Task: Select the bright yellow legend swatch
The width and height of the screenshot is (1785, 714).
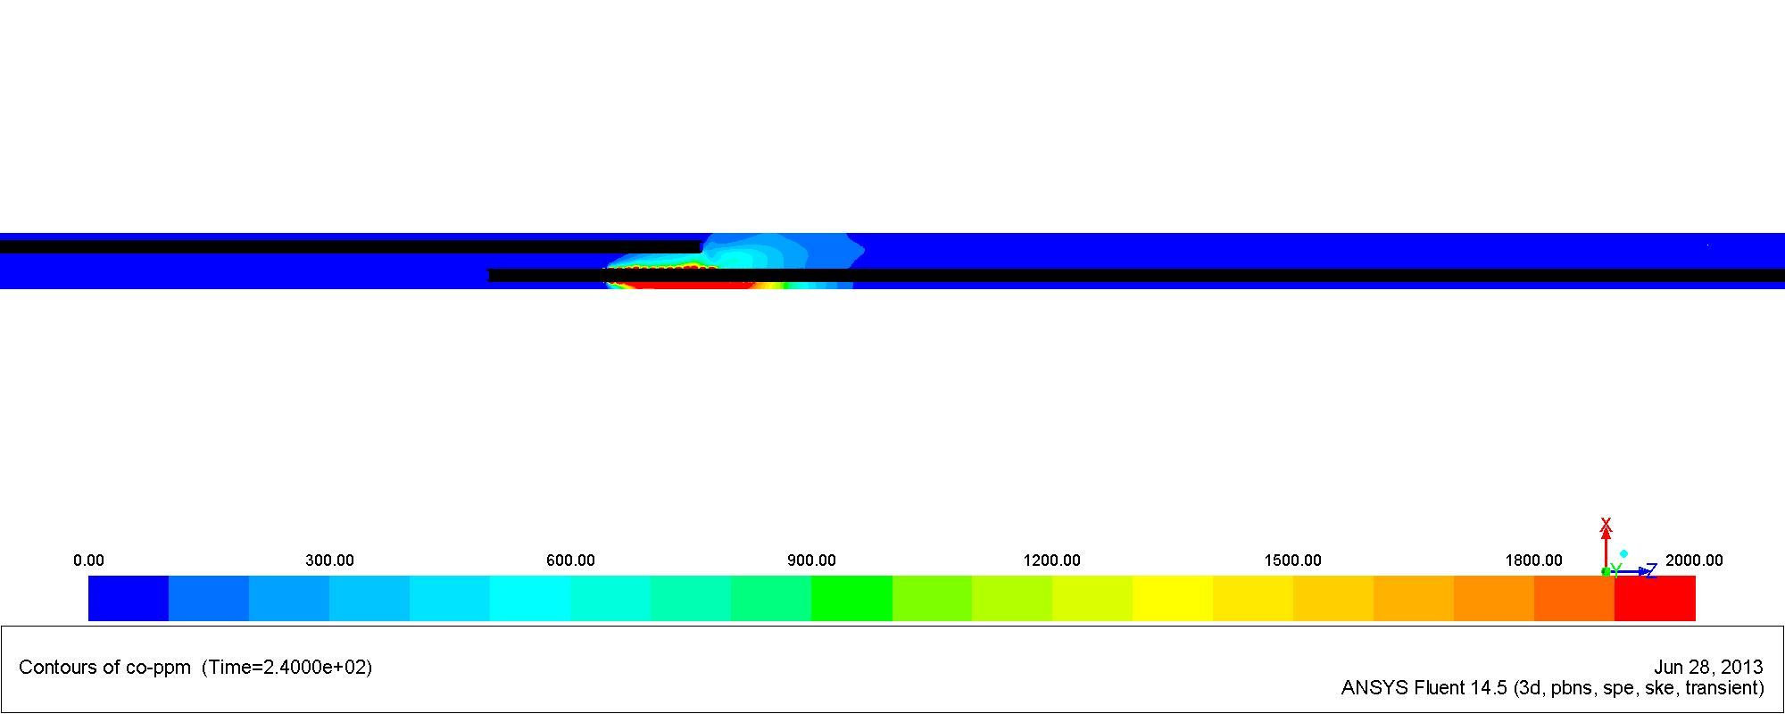Action: click(x=1173, y=598)
